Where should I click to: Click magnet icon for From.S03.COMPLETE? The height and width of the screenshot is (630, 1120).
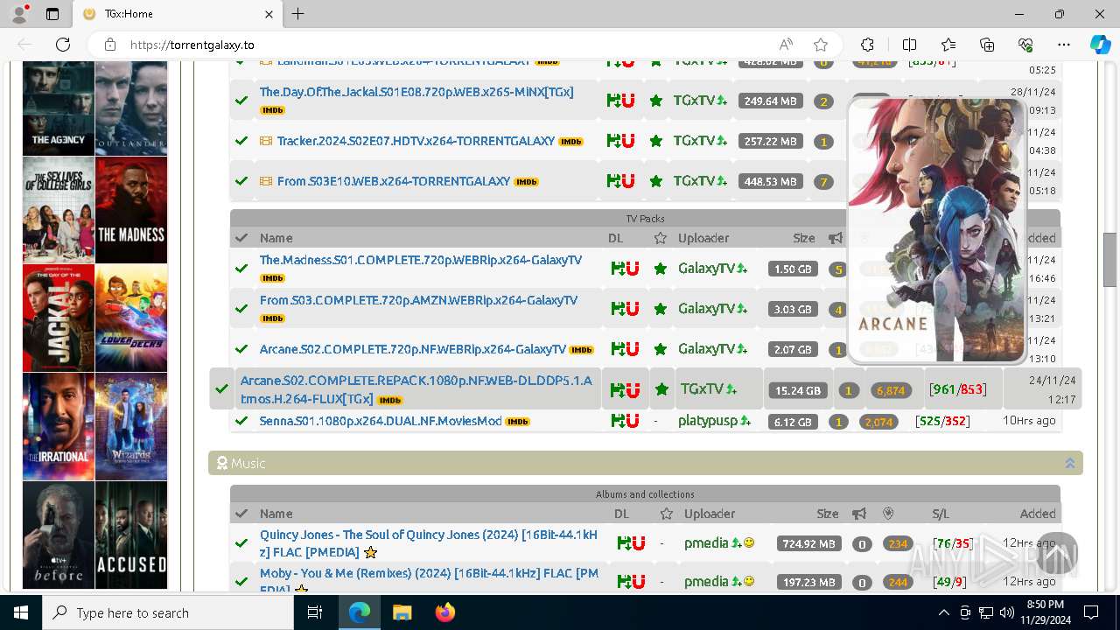632,309
